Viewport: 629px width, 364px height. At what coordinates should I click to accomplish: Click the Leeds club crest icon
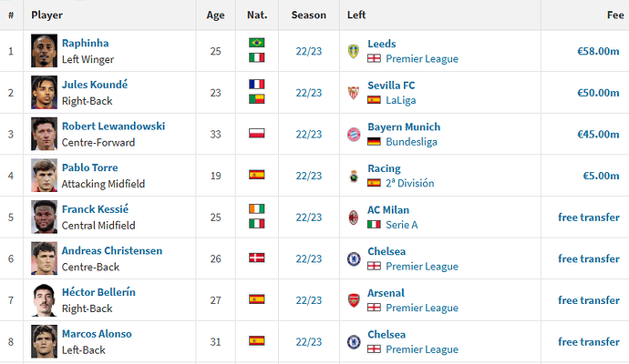pos(354,51)
